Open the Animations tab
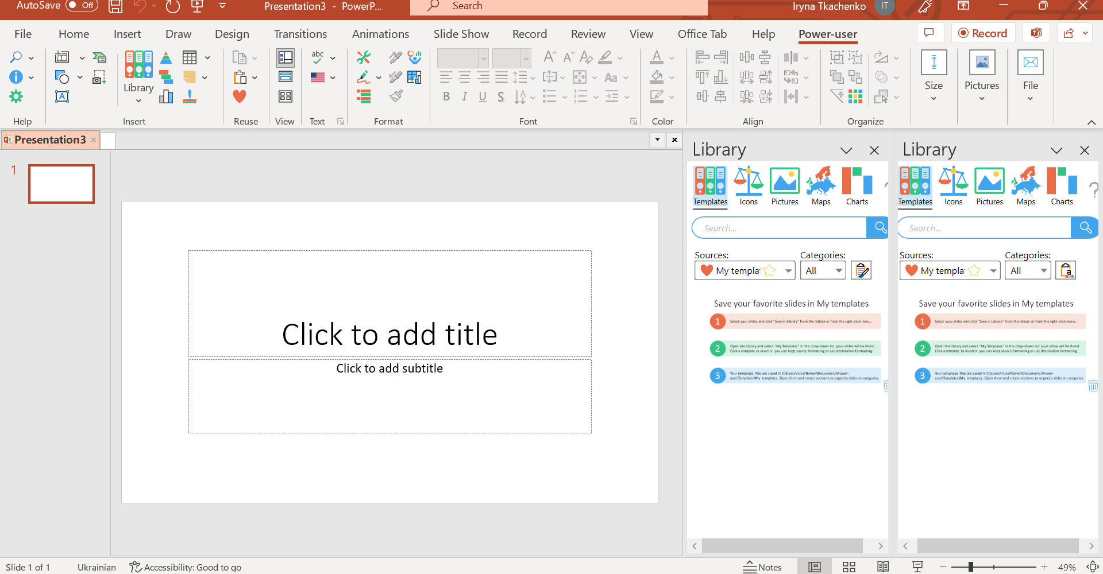Screen dimensions: 1103x574 click(380, 34)
